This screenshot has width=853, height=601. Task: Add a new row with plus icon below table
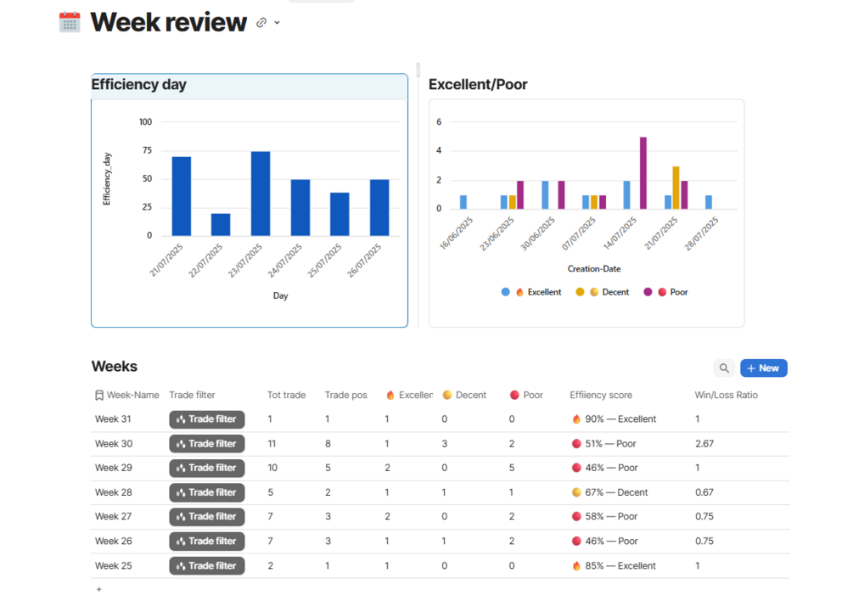[99, 589]
